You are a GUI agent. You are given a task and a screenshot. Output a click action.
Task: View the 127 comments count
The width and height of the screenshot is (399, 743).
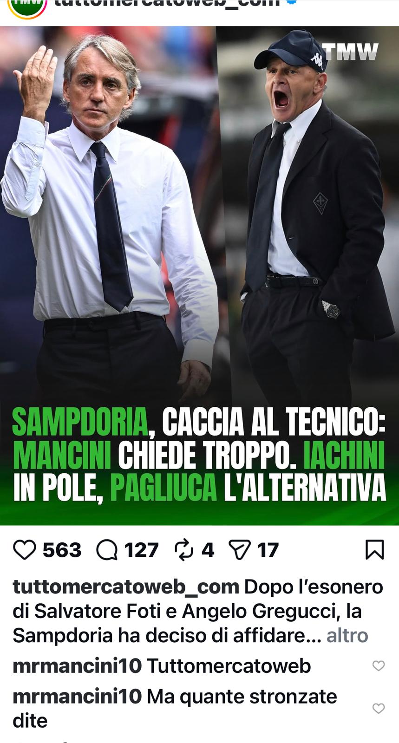click(141, 550)
